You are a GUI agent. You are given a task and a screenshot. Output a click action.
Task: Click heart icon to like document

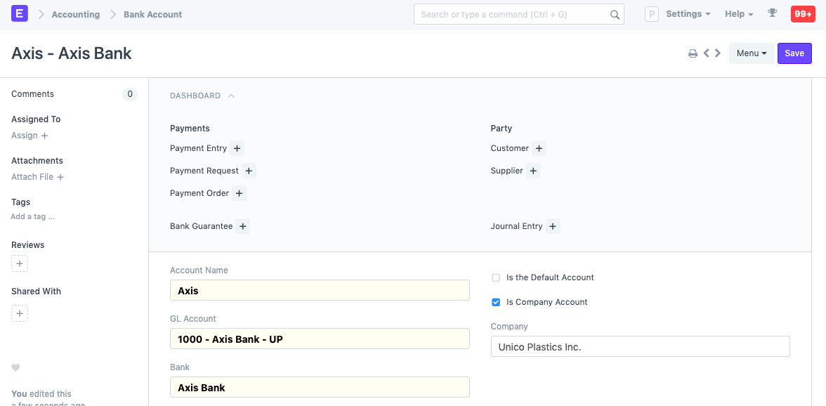[15, 367]
